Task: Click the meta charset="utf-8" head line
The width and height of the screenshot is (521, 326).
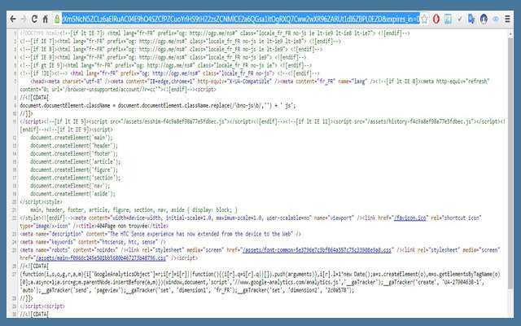Action: coord(260,81)
